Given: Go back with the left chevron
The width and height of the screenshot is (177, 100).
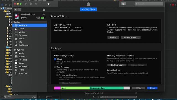Looking at the screenshot, I should point(16,9).
